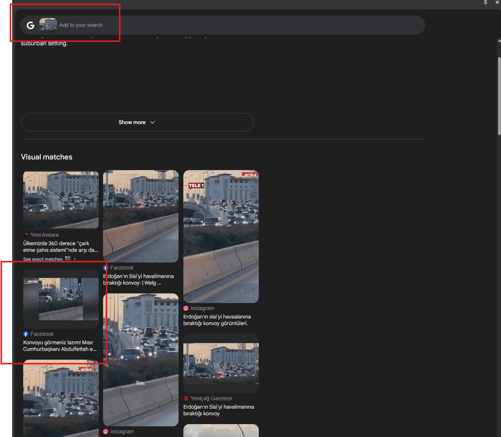This screenshot has width=501, height=437.
Task: Click the Yeni Ankara site favicon
Action: pos(26,235)
